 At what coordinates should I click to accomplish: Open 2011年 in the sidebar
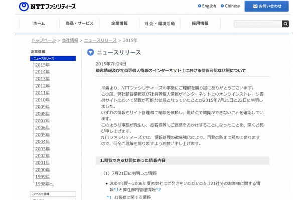click(42, 93)
